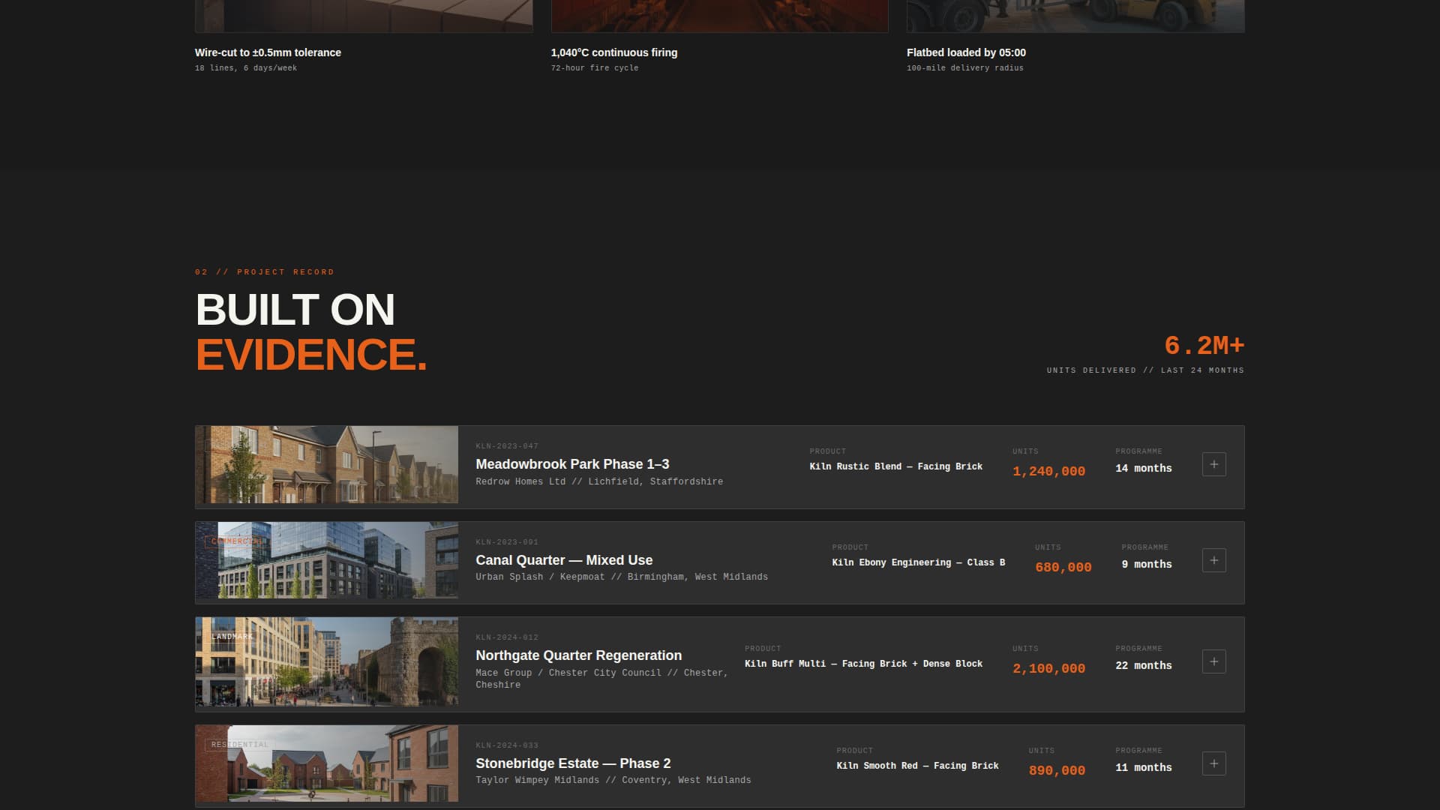Click the Meadowbrook Park Phase 1–3 title
1440x810 pixels.
[571, 464]
